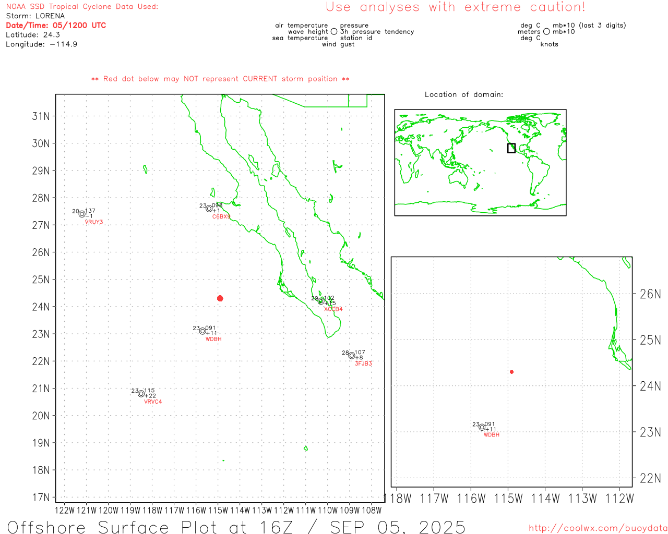The height and width of the screenshot is (534, 668).
Task: Click the 'Use analyses with extreme caution!' warning
Action: coord(456,7)
